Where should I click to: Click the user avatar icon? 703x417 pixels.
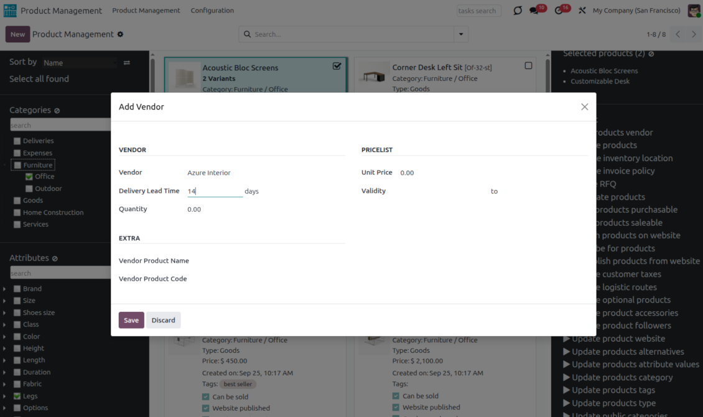pos(694,11)
